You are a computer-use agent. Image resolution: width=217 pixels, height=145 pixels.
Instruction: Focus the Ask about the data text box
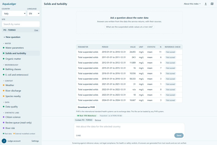[x=129, y=128]
